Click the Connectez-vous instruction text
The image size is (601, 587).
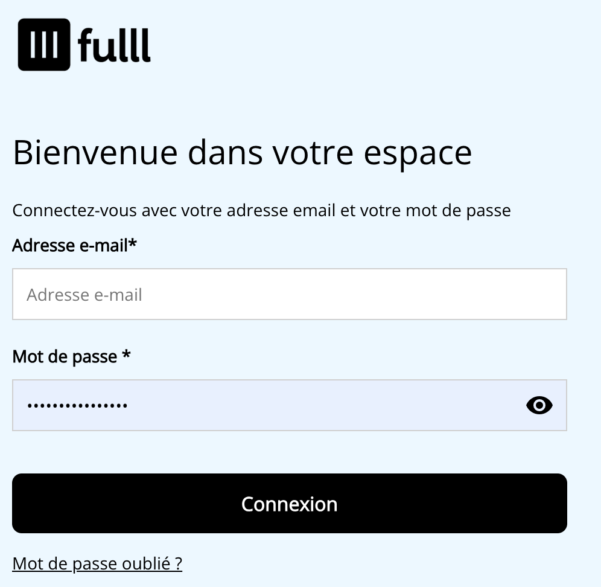tap(261, 210)
